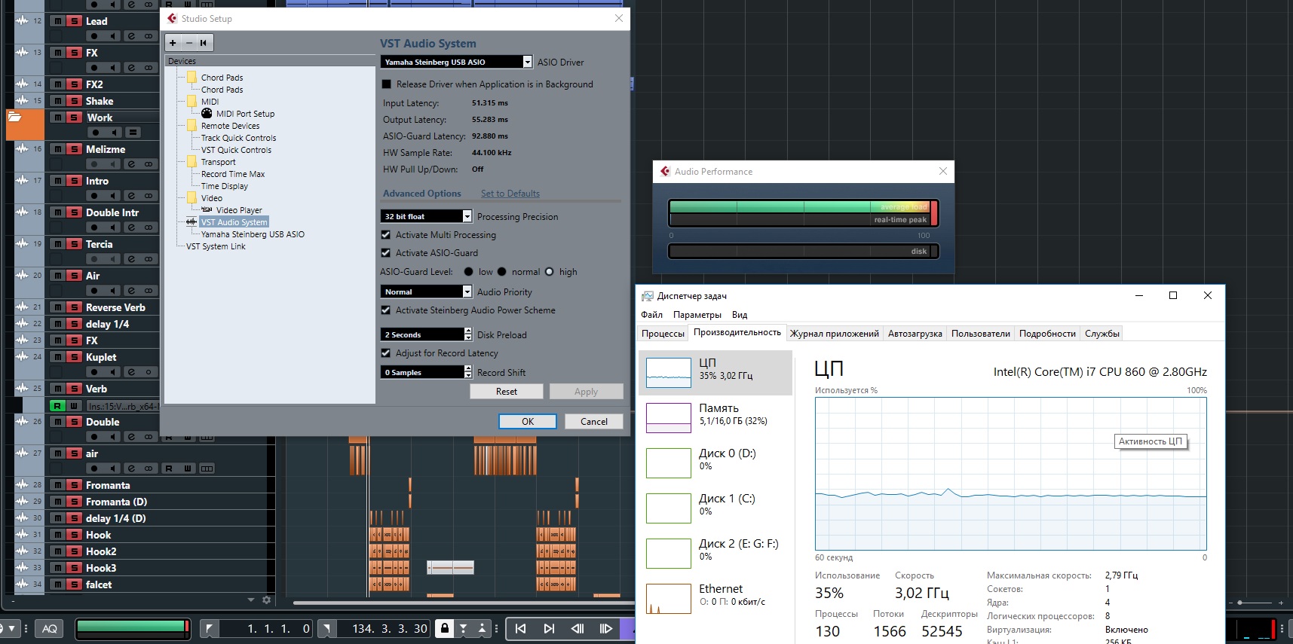The width and height of the screenshot is (1293, 644).
Task: Toggle Steinberg Audio Power Scheme checkbox
Action: point(386,310)
